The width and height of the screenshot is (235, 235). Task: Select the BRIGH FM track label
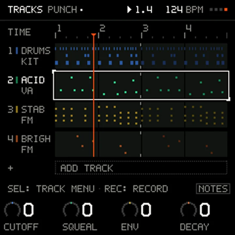pos(36,144)
